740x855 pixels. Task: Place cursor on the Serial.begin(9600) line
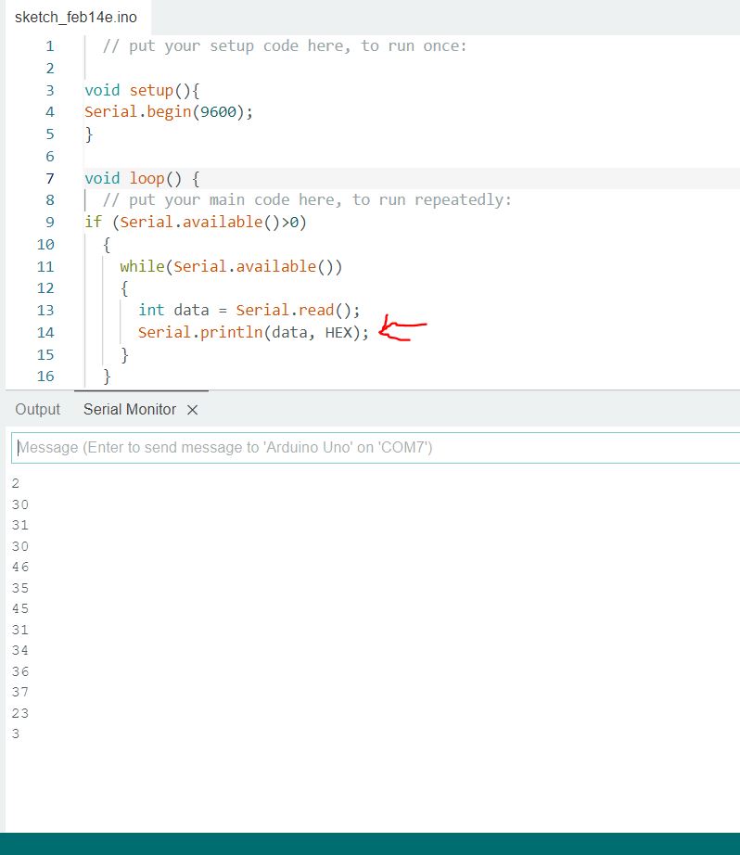tap(168, 111)
